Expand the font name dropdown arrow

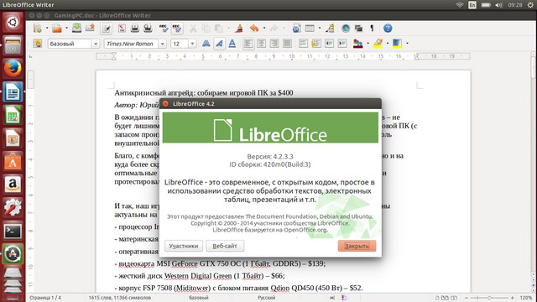(162, 44)
